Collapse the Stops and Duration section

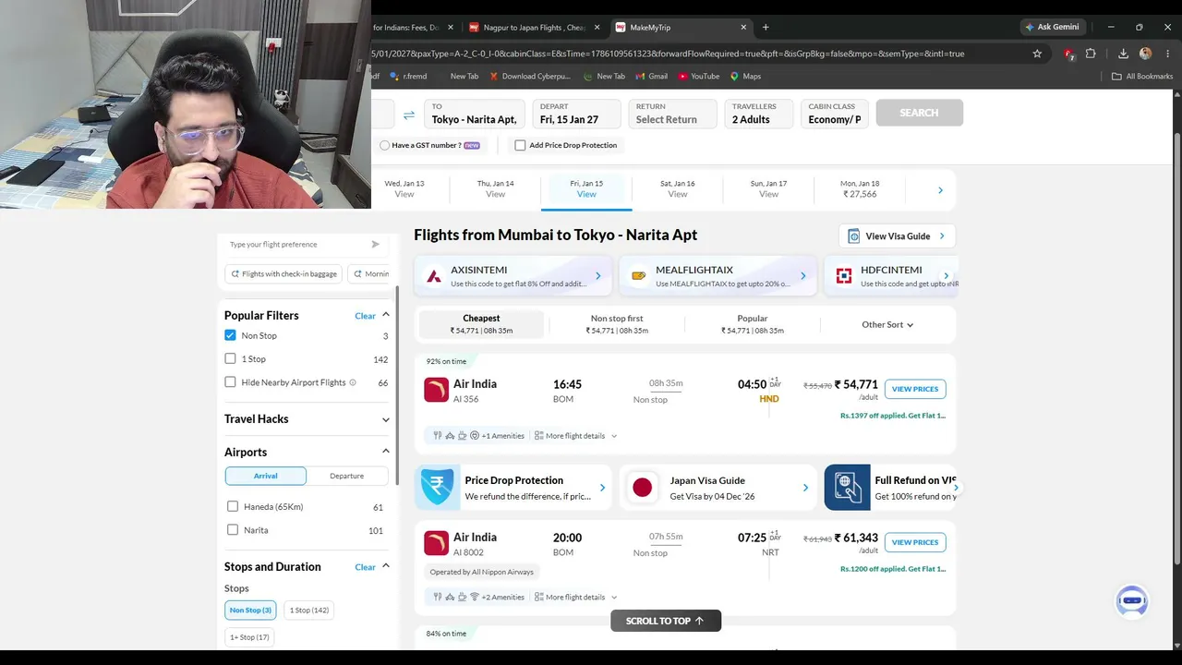coord(386,566)
